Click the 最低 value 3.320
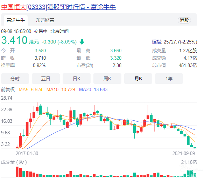The height and width of the screenshot is (181, 212). [x=116, y=58]
